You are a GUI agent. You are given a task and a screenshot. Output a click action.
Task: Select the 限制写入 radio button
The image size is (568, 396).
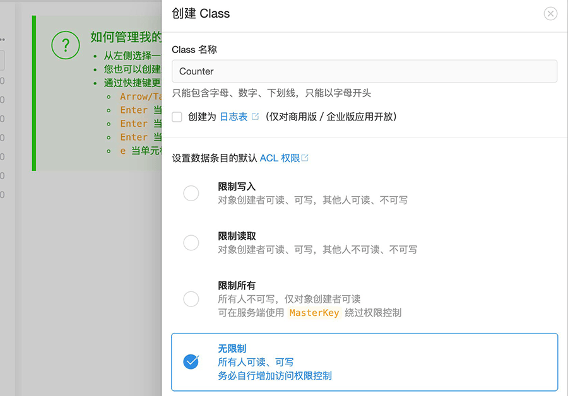tap(191, 193)
